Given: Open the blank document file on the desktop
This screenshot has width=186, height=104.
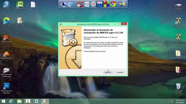Looking at the screenshot, I should pyautogui.click(x=33, y=5).
